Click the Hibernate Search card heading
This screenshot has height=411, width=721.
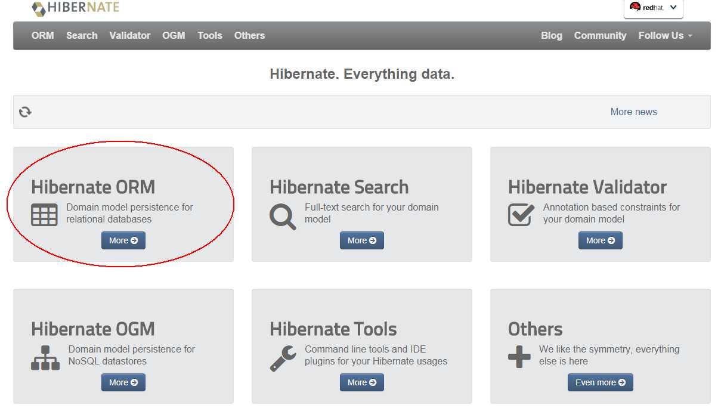(339, 187)
